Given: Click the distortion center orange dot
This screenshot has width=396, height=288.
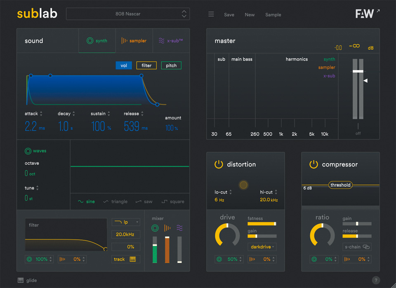Looking at the screenshot, I should [243, 185].
